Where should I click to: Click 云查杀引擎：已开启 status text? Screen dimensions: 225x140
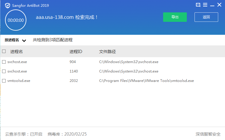(x=24, y=134)
